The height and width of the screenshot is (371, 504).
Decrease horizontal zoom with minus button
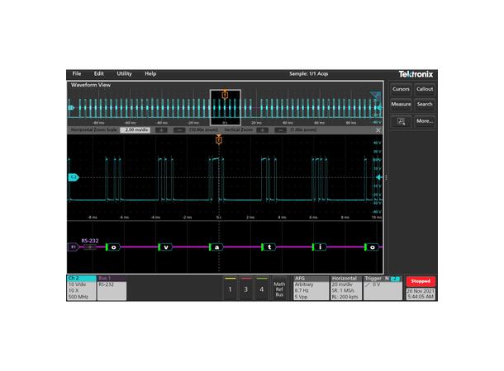click(179, 130)
